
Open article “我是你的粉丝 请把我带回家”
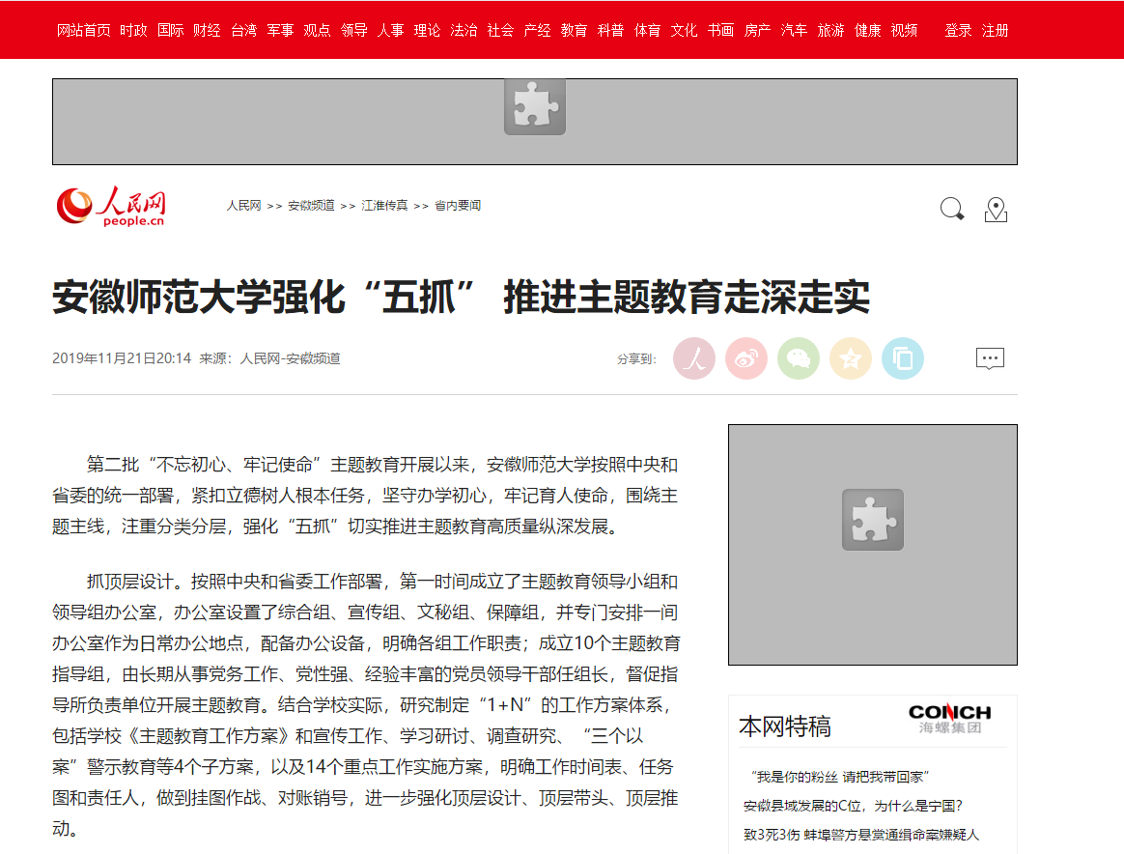click(x=839, y=777)
